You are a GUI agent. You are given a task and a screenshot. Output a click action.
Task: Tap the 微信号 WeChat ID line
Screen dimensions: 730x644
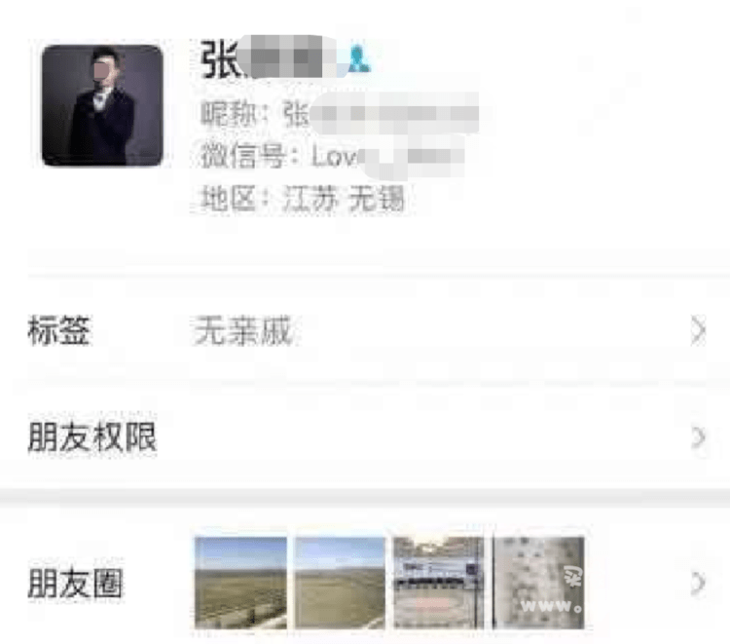click(x=332, y=155)
